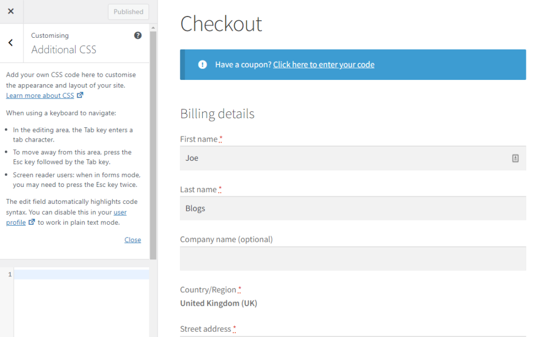
Task: Click line number 1 in editor gutter
Action: tap(10, 274)
